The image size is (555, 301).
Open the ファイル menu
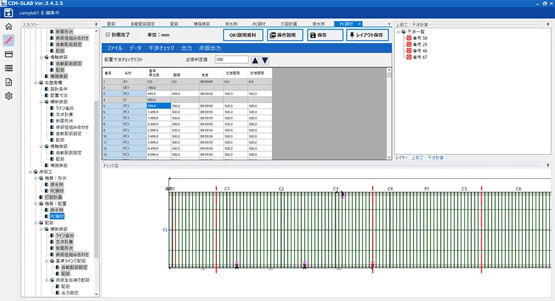point(114,48)
